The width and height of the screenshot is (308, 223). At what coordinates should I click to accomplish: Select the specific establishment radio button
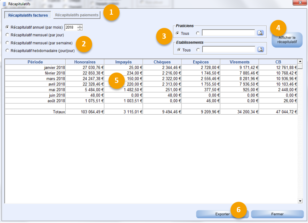click(198, 50)
